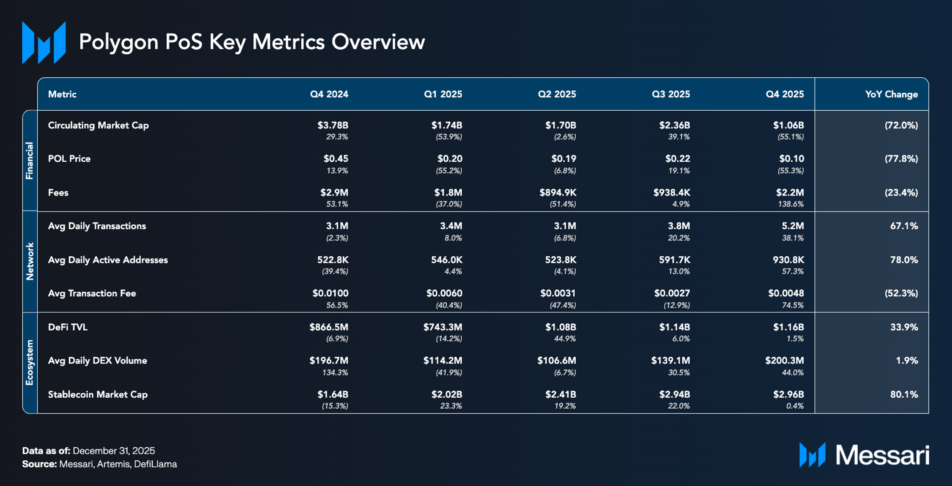Select the Network section side tab
The height and width of the screenshot is (486, 952).
(30, 261)
